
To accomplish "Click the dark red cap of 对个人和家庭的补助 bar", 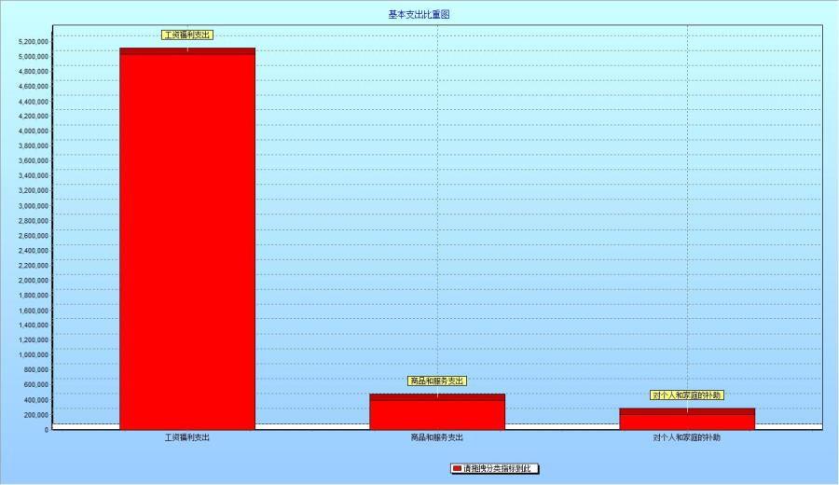I will pos(687,411).
